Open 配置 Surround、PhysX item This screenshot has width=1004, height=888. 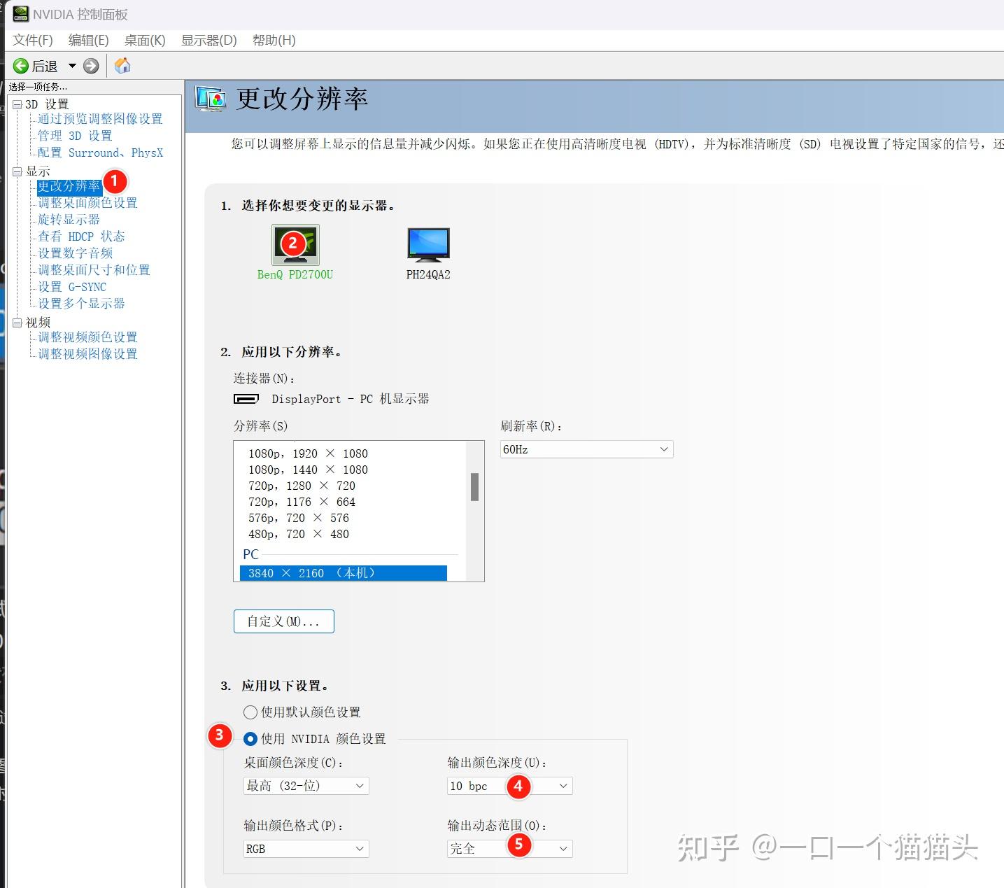[100, 153]
